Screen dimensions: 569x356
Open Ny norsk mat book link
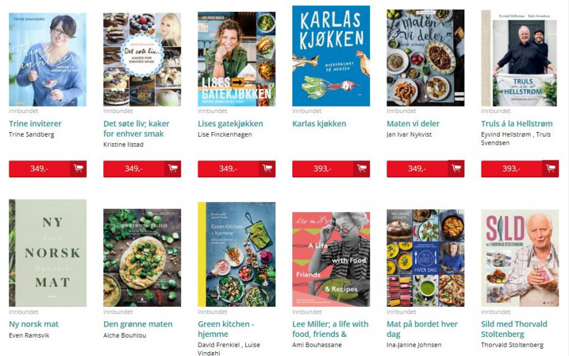coord(34,324)
